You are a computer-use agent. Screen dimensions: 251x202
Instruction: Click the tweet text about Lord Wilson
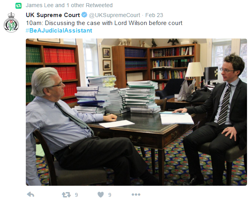(x=104, y=23)
